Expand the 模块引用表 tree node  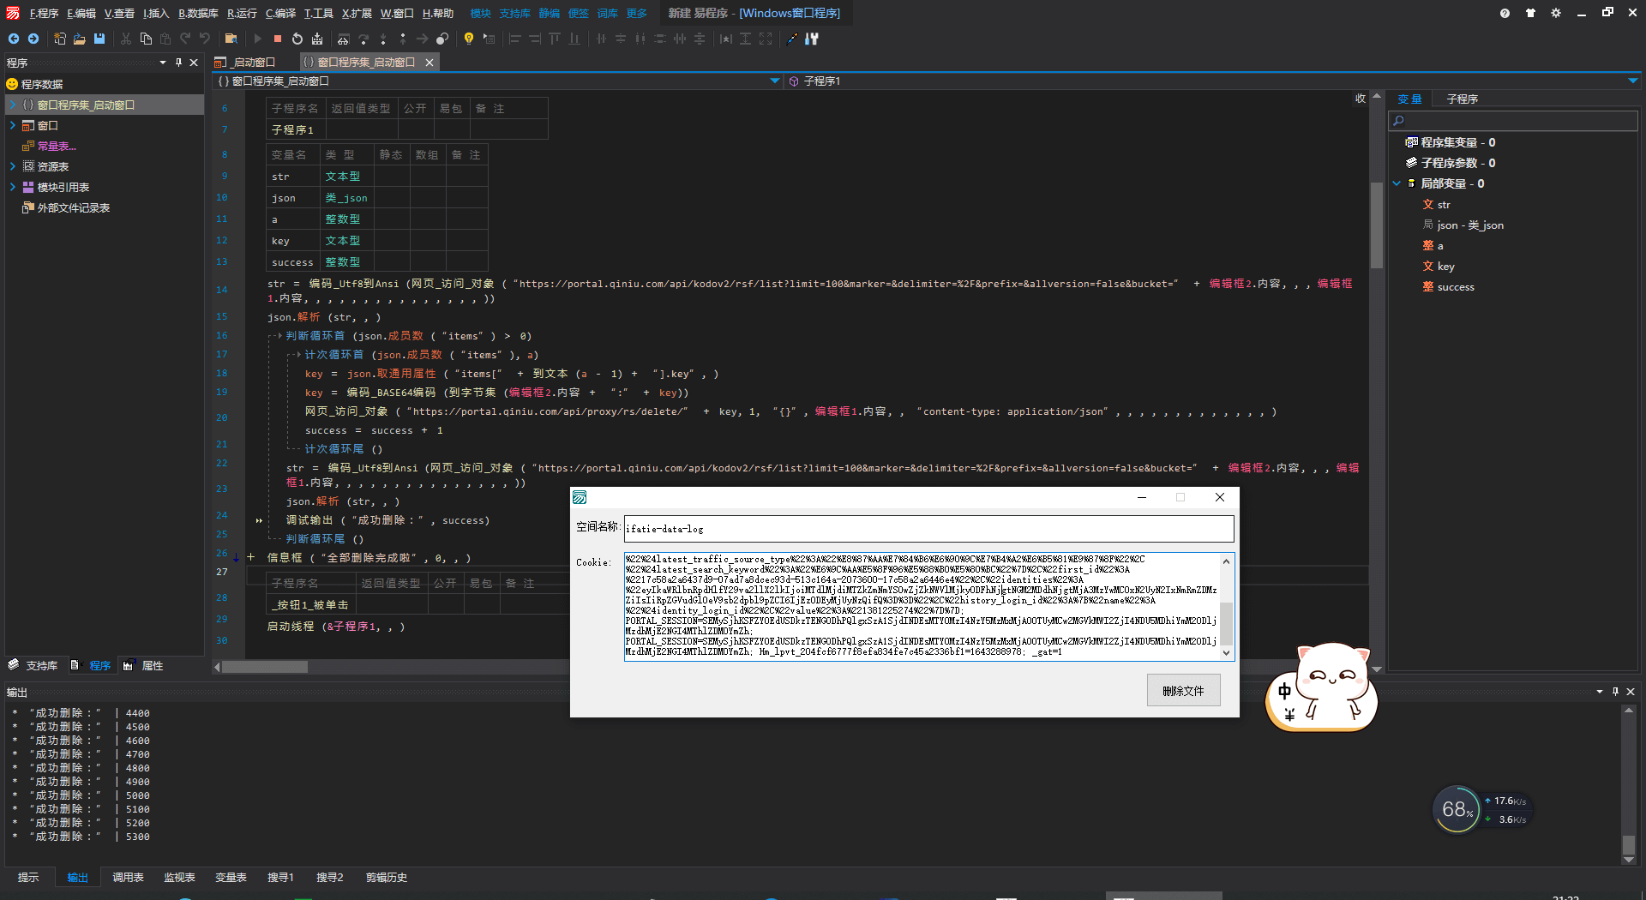point(13,187)
